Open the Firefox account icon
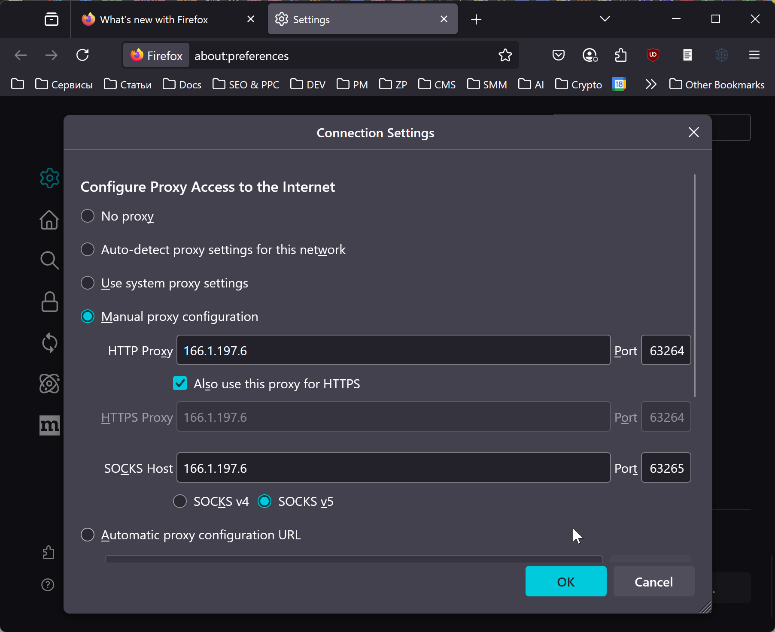Viewport: 775px width, 632px height. click(x=590, y=55)
